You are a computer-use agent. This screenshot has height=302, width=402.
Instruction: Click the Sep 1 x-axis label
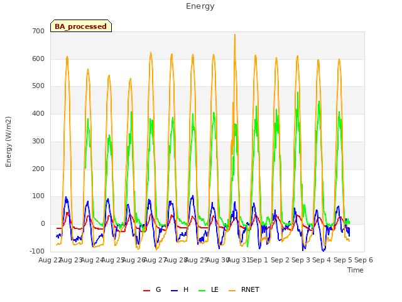(259, 260)
